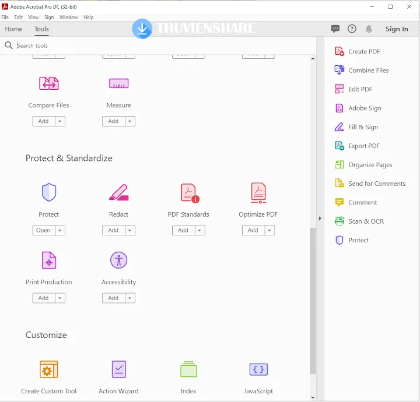420x402 pixels.
Task: Select the Print Production icon
Action: coord(49,260)
